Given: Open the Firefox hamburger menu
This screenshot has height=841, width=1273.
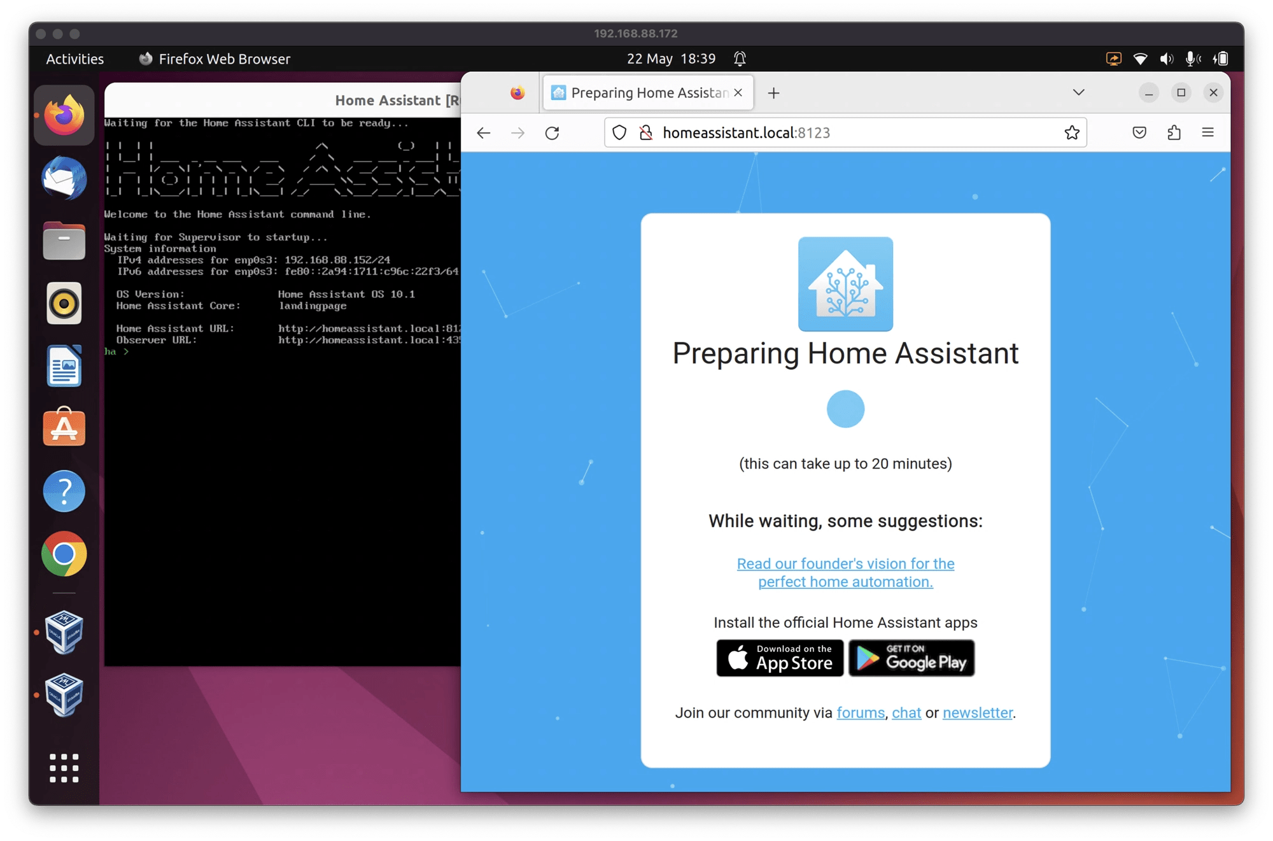Looking at the screenshot, I should (x=1208, y=132).
